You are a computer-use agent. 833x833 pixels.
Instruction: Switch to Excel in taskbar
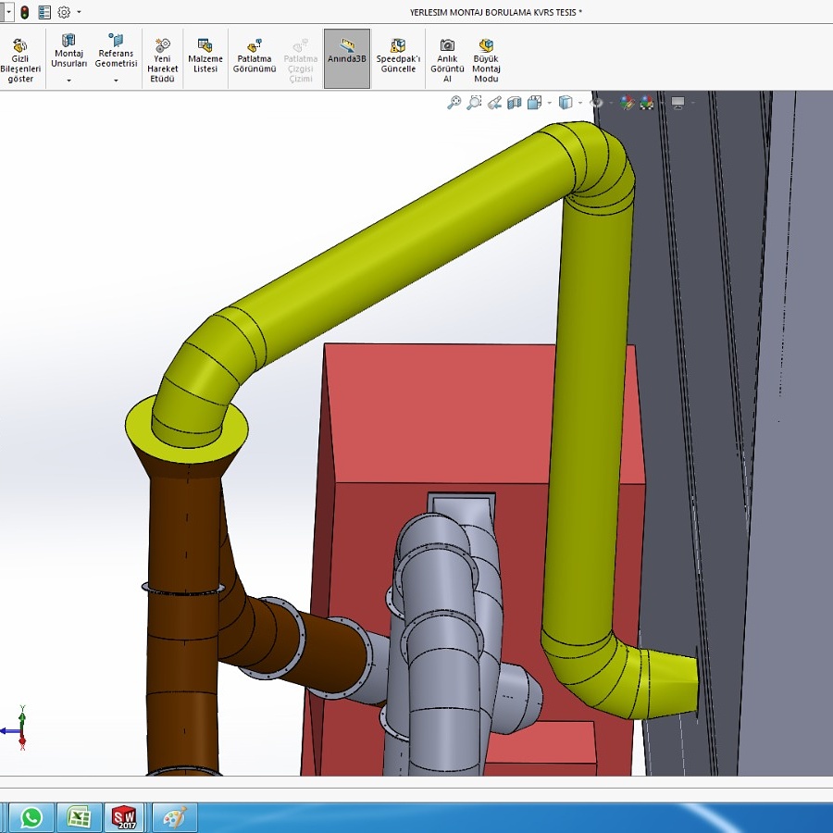(x=79, y=817)
